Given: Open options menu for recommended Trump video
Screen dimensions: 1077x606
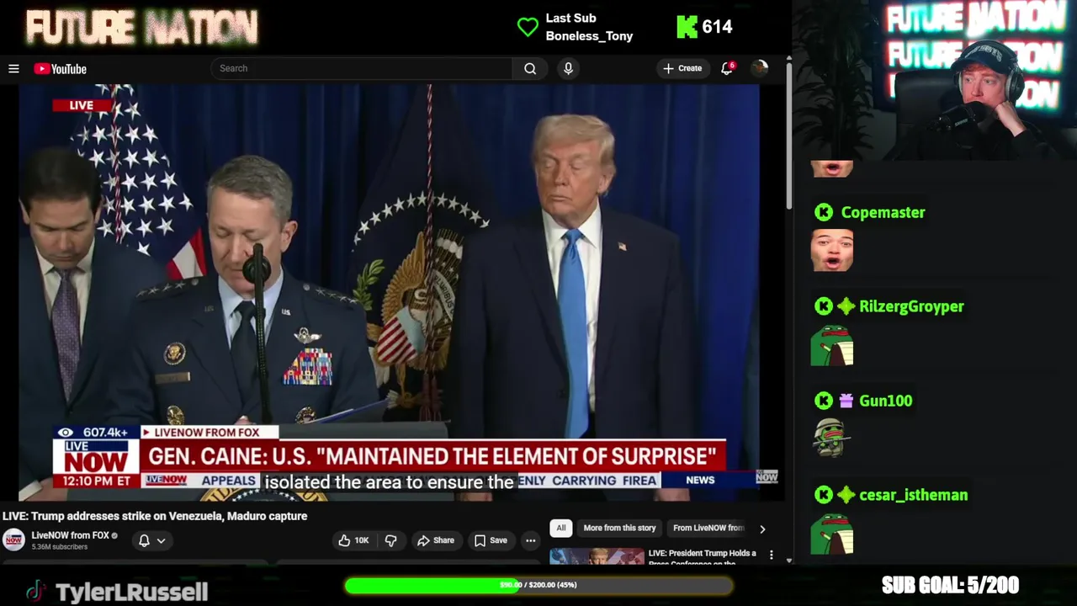Looking at the screenshot, I should coord(771,555).
